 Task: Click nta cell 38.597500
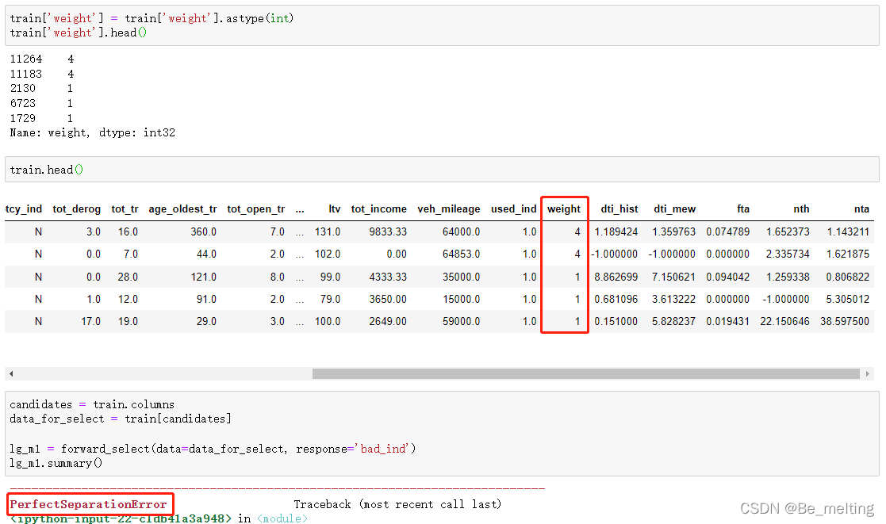pyautogui.click(x=845, y=321)
